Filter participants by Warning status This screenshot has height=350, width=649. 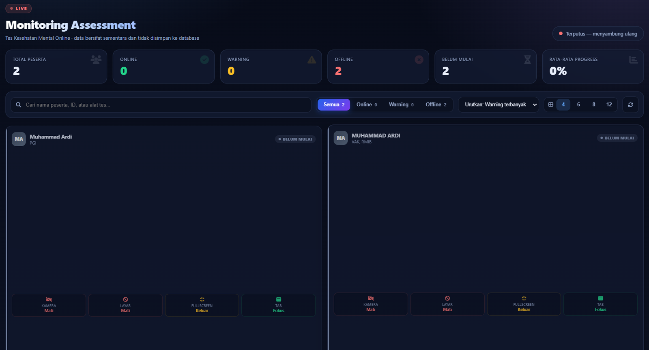point(401,105)
